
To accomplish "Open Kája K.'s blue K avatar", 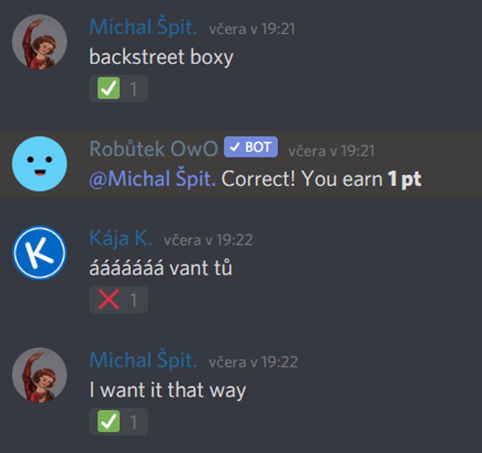I will pos(39,253).
